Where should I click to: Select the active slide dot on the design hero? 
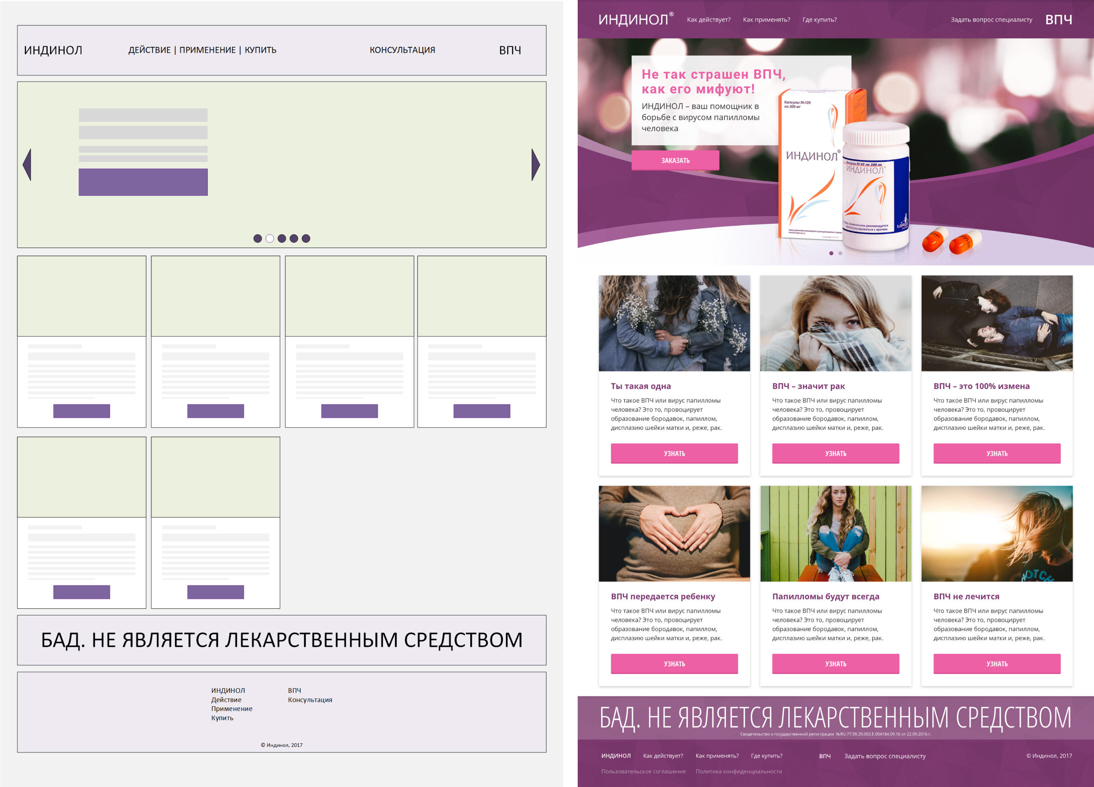click(x=831, y=253)
